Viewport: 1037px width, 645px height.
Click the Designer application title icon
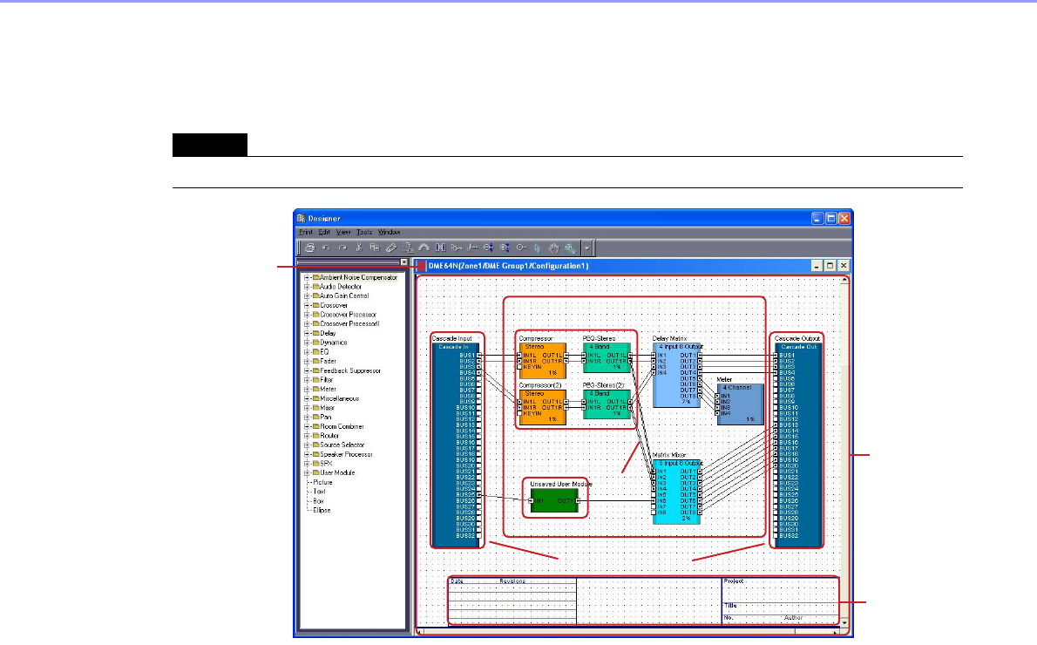click(301, 218)
